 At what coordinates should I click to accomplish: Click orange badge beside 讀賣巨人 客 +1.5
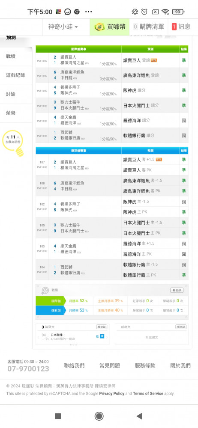(x=159, y=159)
